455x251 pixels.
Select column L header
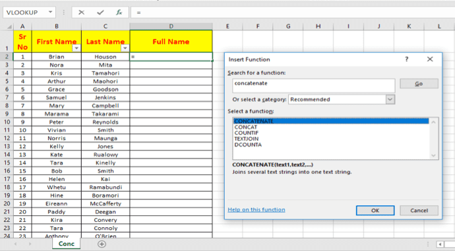[x=439, y=26]
